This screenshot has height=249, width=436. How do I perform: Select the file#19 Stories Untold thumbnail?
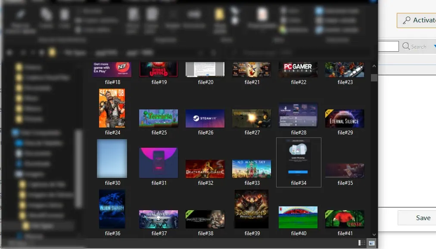tap(159, 69)
